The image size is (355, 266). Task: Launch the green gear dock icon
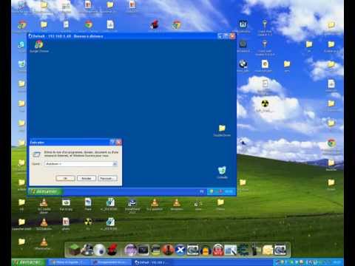coord(243,250)
